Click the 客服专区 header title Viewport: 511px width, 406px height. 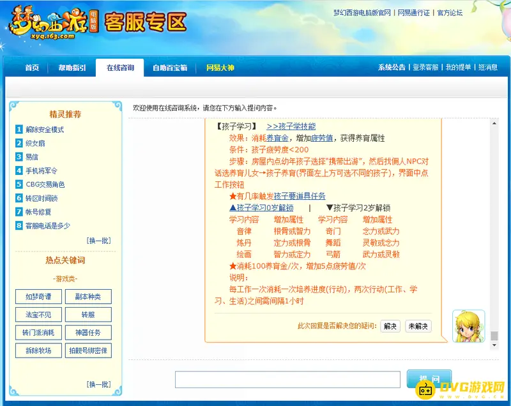[x=146, y=22]
